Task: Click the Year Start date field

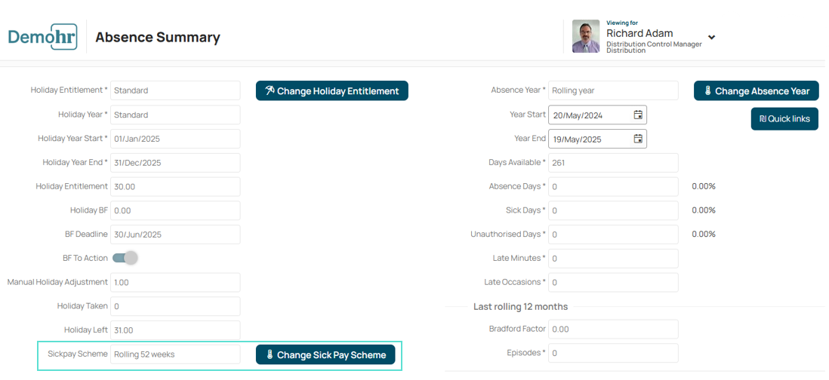Action: 597,115
